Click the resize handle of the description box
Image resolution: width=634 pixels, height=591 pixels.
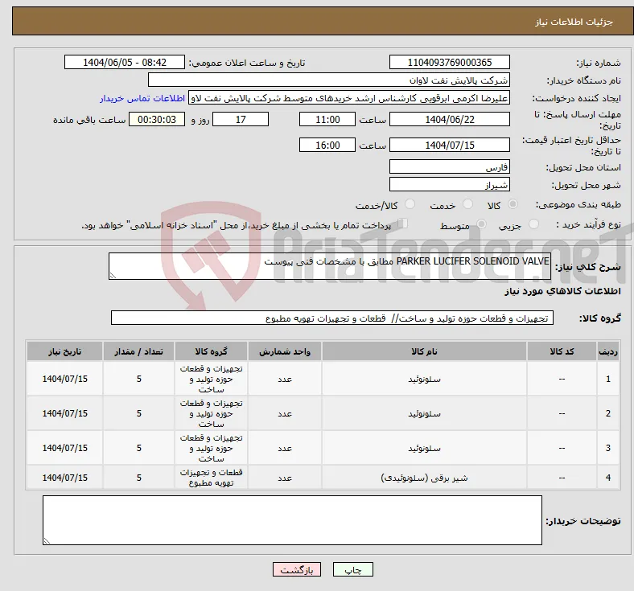[x=113, y=276]
